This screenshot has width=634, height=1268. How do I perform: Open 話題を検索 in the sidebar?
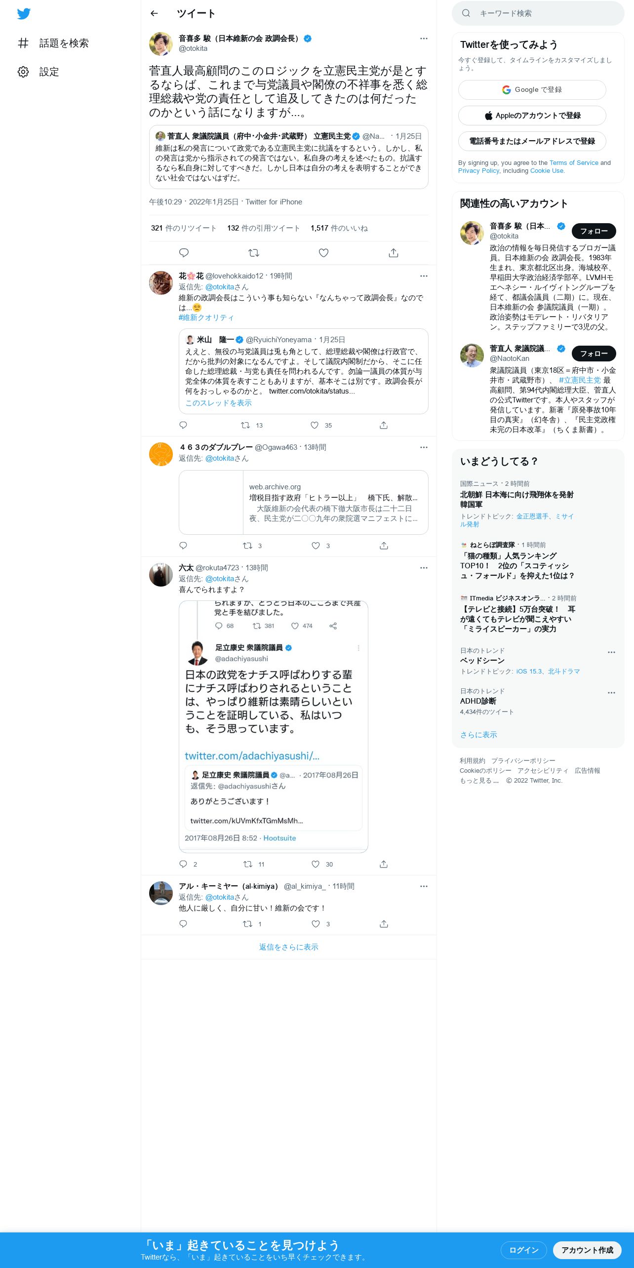coord(53,43)
